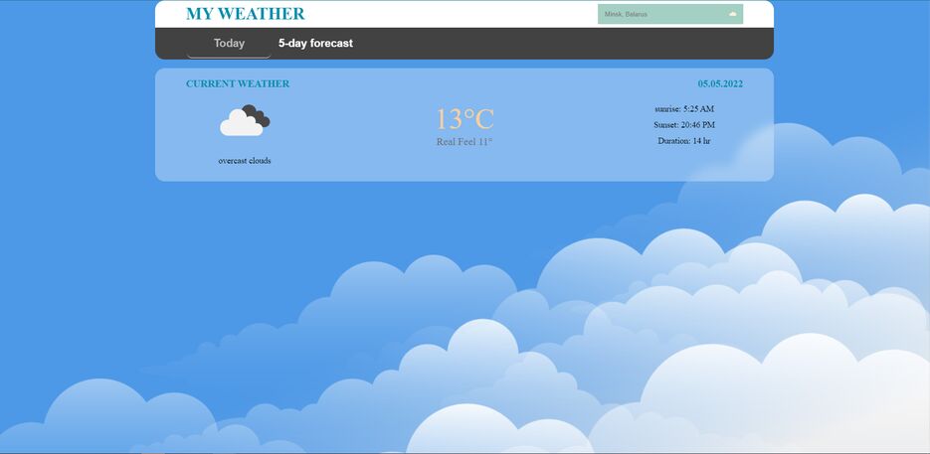Select the sunrise: 5:25 AM text
Image resolution: width=930 pixels, height=454 pixels.
(684, 109)
